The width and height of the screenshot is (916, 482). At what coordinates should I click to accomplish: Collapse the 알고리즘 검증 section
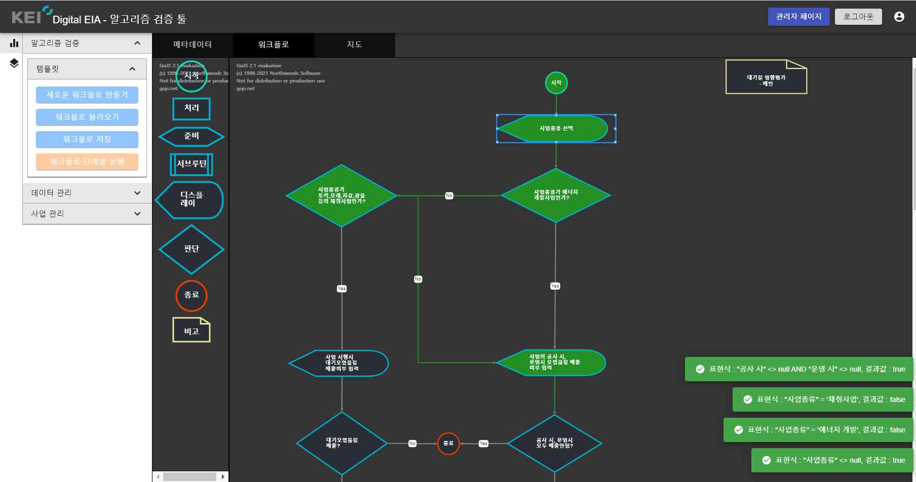pos(87,43)
